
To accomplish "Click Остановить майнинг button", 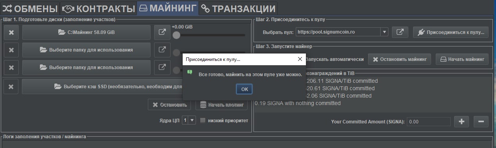I will (399, 59).
